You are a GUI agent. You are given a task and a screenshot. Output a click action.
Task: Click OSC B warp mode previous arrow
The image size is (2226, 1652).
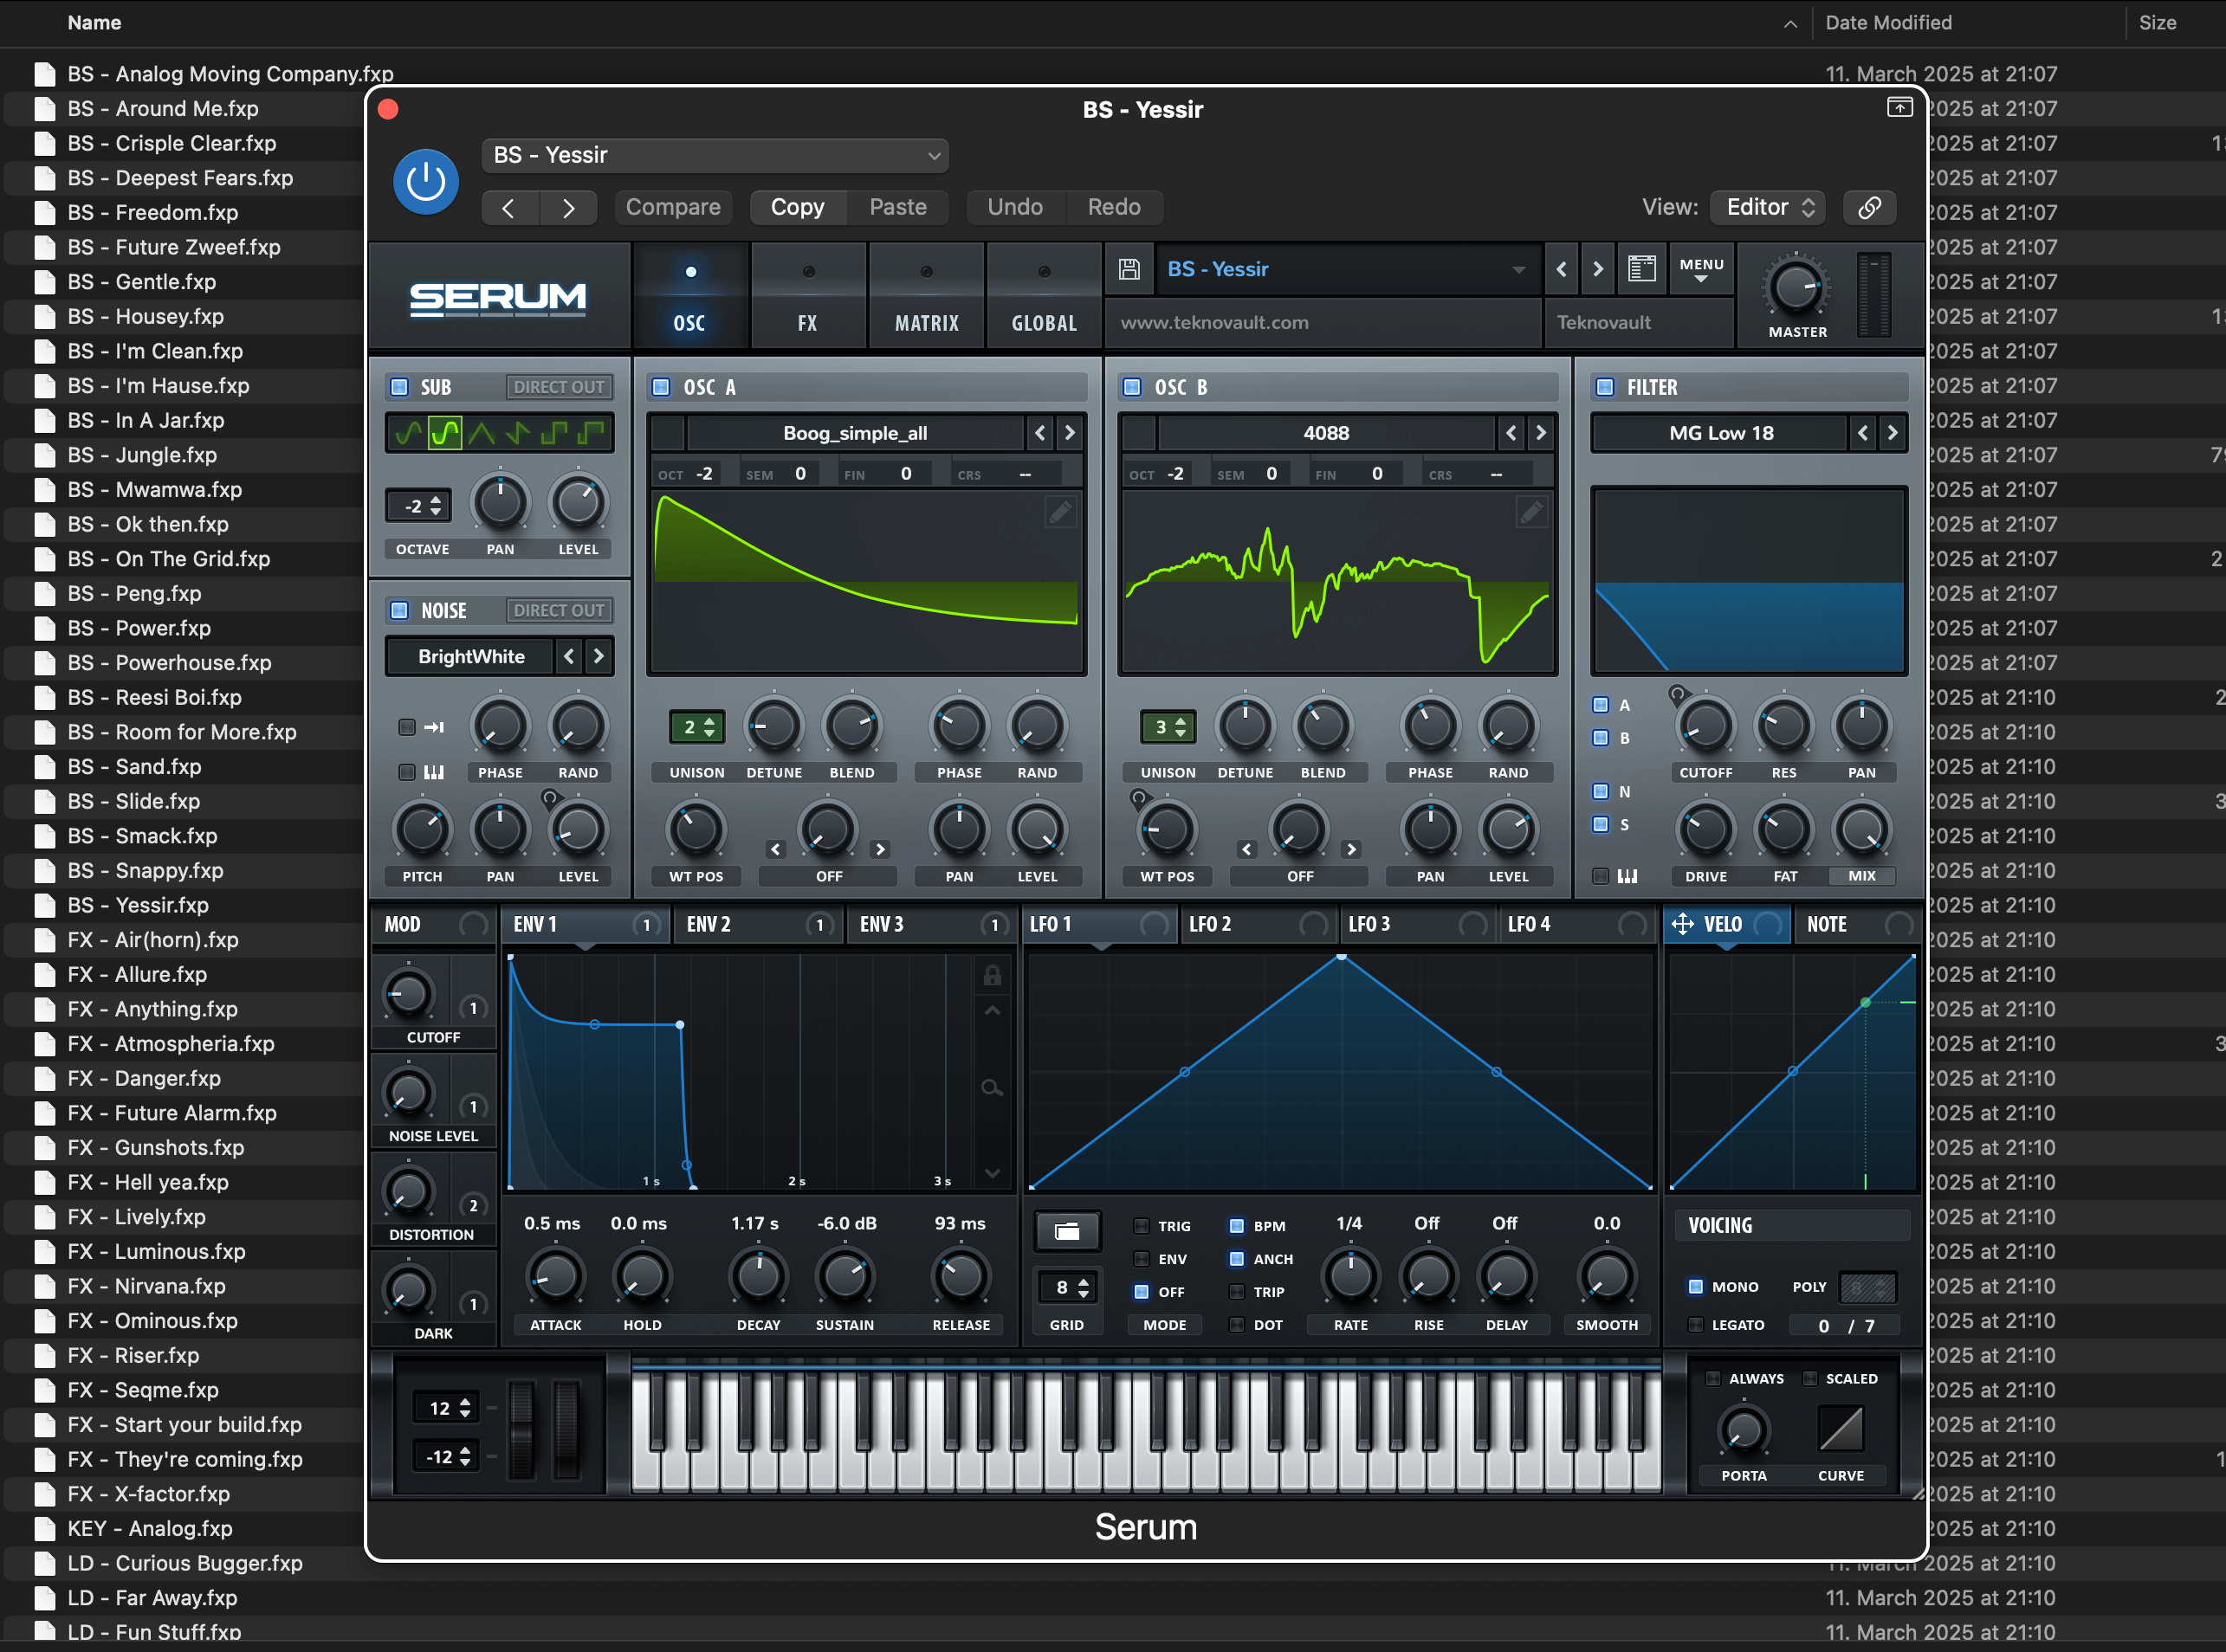coord(1246,849)
